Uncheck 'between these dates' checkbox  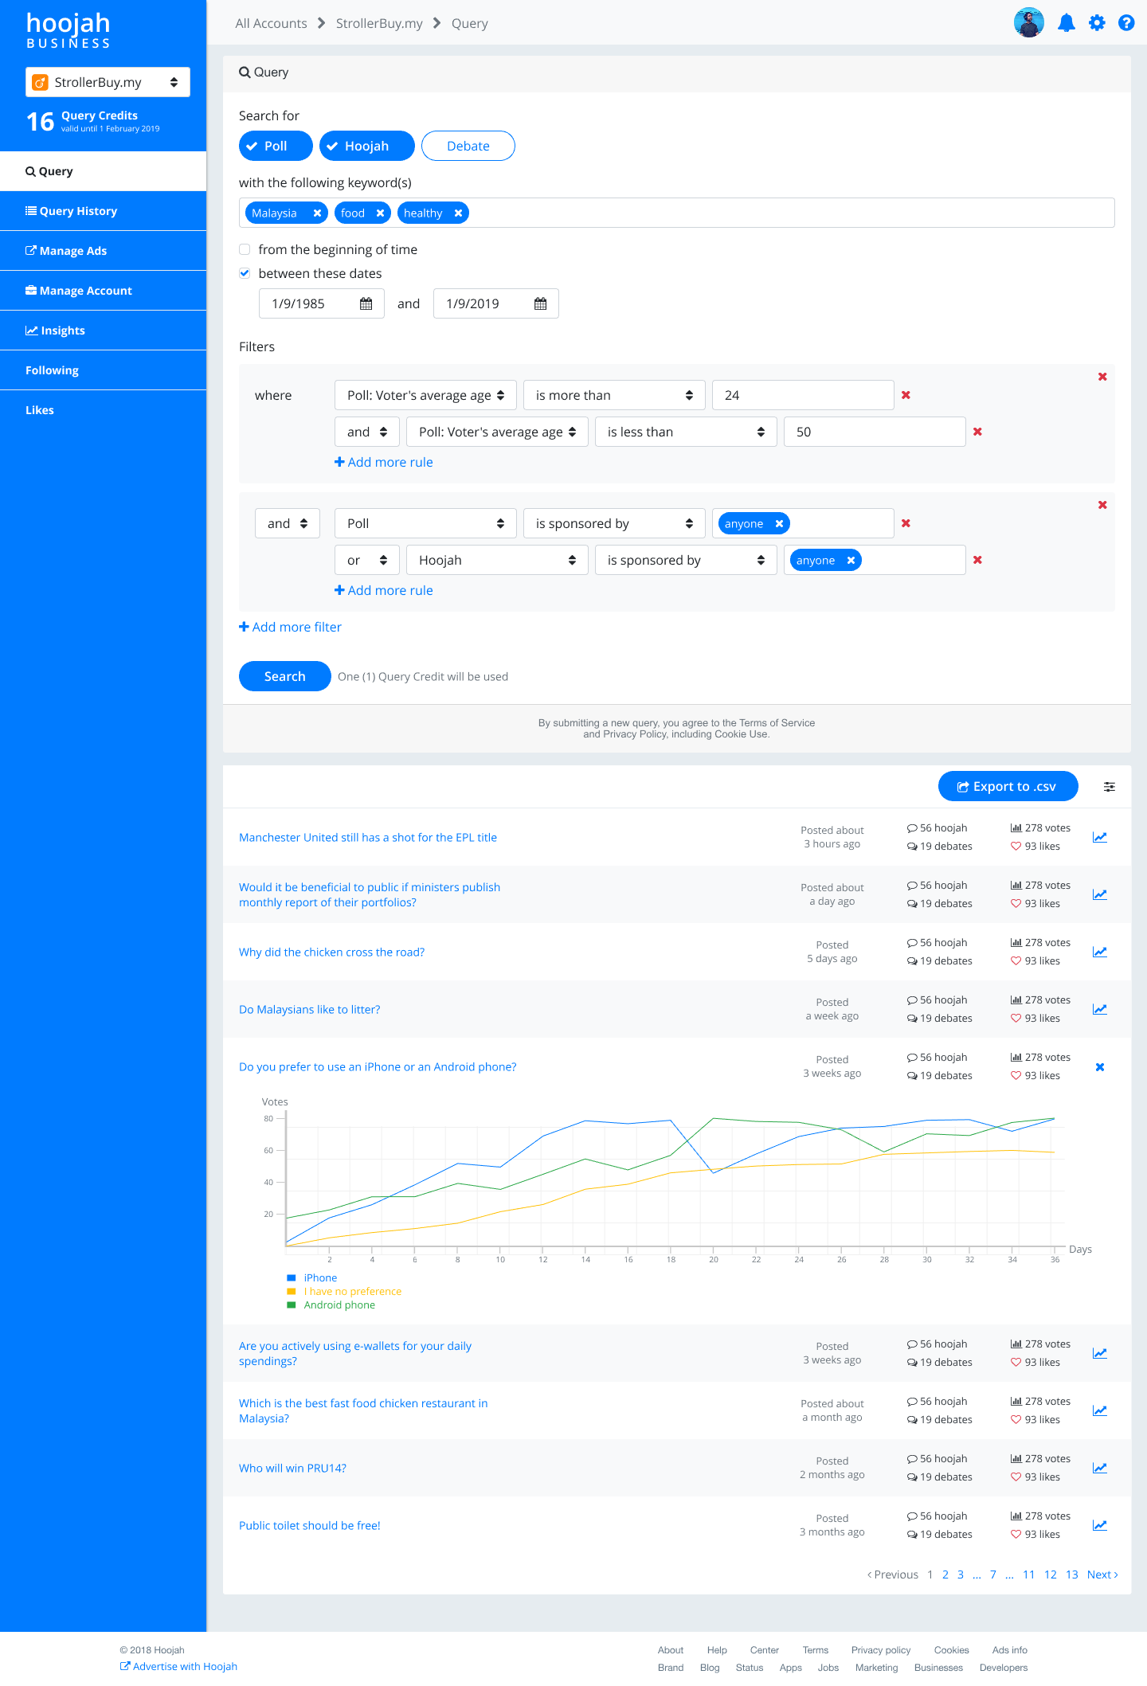[x=245, y=273]
